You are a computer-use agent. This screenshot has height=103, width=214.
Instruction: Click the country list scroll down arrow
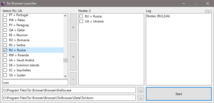pos(65,76)
